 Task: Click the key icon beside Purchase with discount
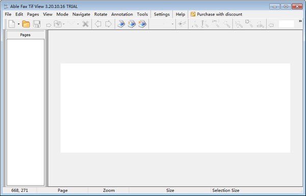pyautogui.click(x=193, y=14)
